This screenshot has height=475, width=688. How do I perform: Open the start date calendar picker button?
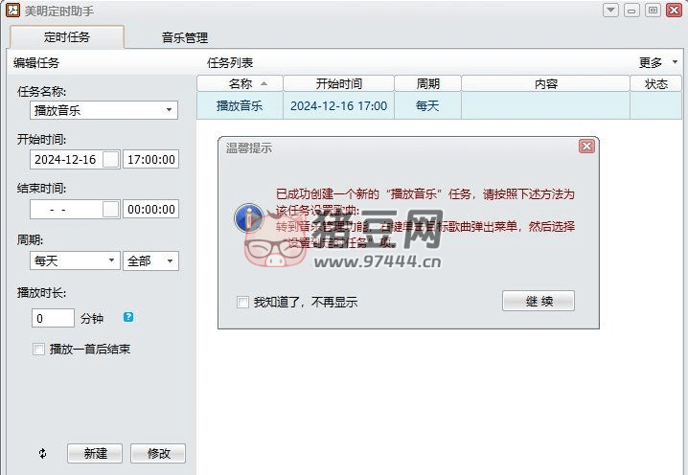coord(111,159)
